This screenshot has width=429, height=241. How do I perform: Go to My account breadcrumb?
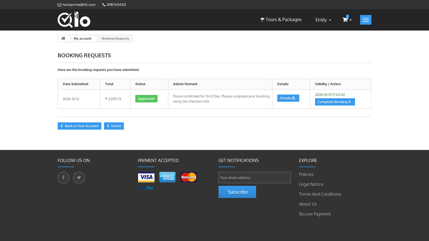click(82, 39)
